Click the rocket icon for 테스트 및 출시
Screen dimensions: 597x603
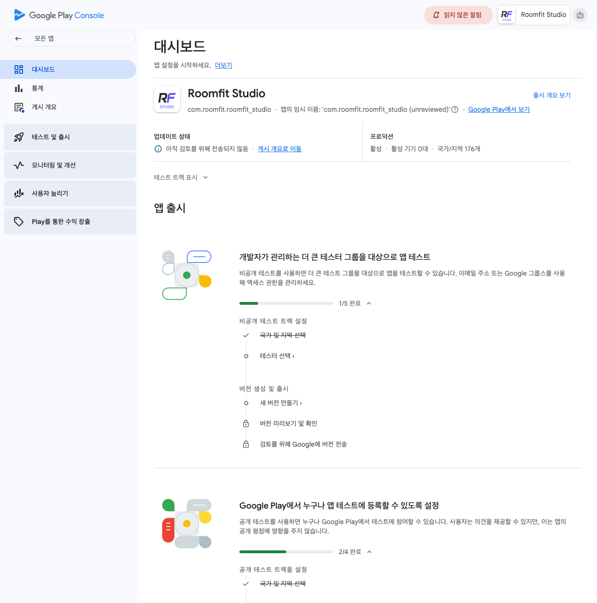tap(19, 137)
